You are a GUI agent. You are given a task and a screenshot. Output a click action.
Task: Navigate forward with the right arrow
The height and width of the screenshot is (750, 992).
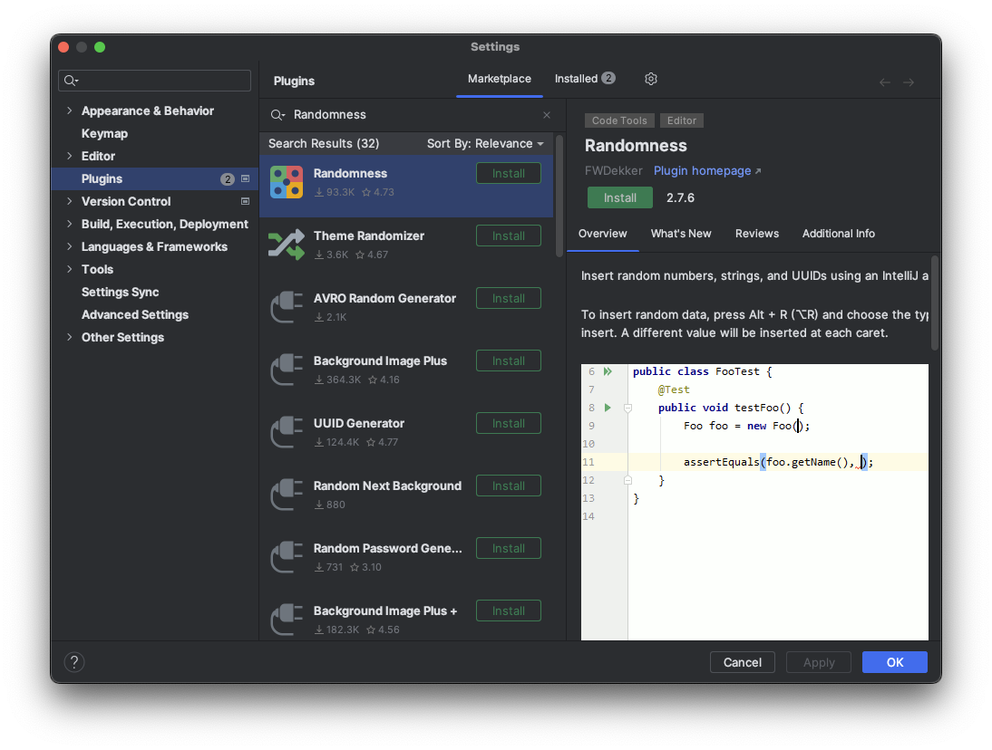[x=909, y=82]
